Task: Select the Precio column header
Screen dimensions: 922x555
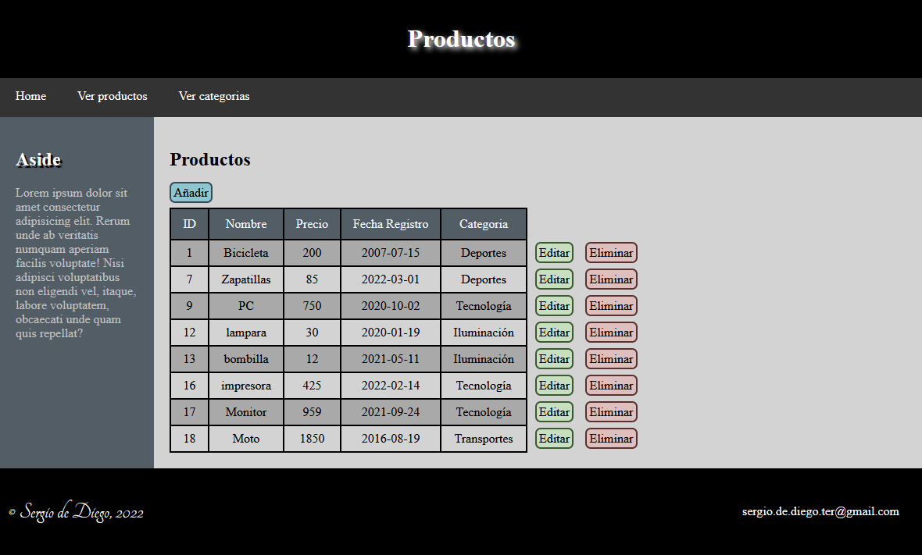Action: tap(312, 224)
